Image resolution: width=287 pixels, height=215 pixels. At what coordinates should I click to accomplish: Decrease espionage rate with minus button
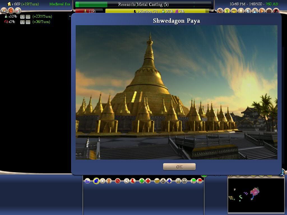28,22
